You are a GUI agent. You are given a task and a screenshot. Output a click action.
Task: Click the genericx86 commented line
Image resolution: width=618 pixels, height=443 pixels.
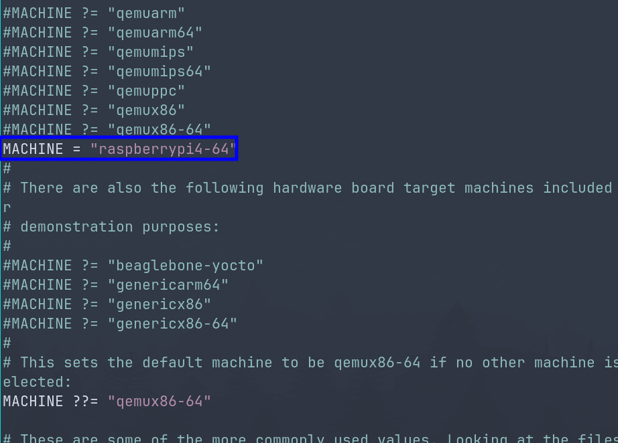click(x=107, y=304)
